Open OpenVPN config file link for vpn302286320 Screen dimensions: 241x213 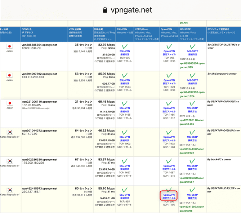click(x=169, y=168)
